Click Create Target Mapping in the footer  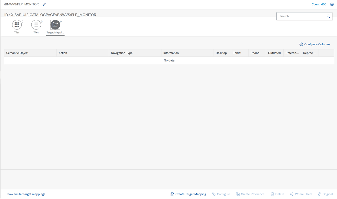188,194
